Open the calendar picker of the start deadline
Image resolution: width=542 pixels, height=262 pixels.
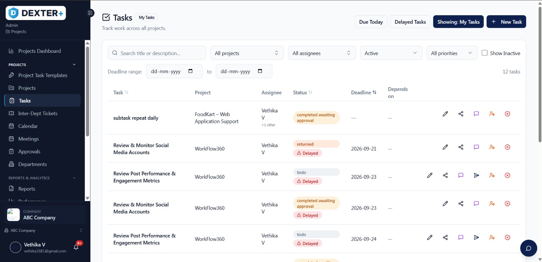(x=190, y=71)
